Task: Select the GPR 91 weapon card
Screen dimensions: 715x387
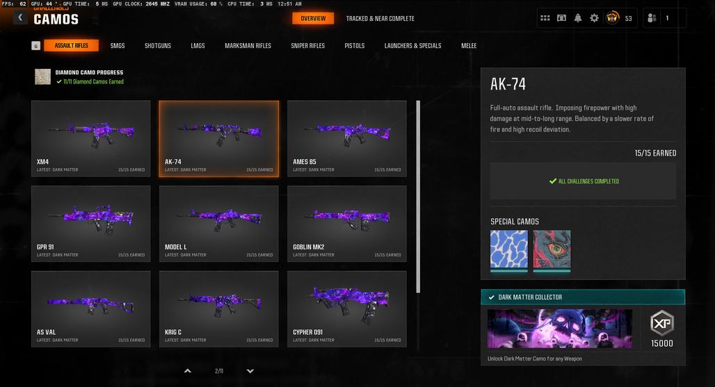Action: coord(90,224)
